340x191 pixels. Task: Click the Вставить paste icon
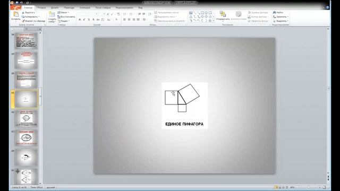click(16, 14)
